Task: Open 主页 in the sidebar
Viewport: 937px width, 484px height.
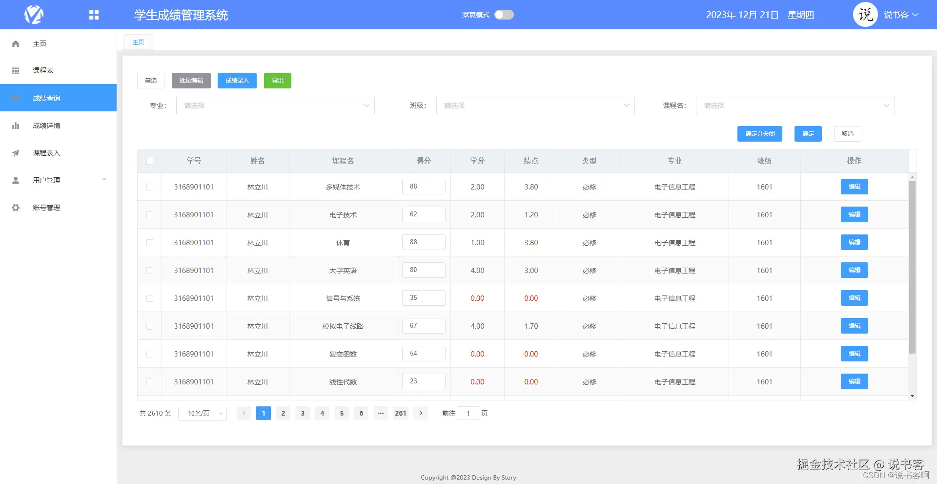Action: point(59,43)
